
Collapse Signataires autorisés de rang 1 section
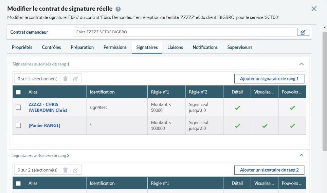click(301, 64)
